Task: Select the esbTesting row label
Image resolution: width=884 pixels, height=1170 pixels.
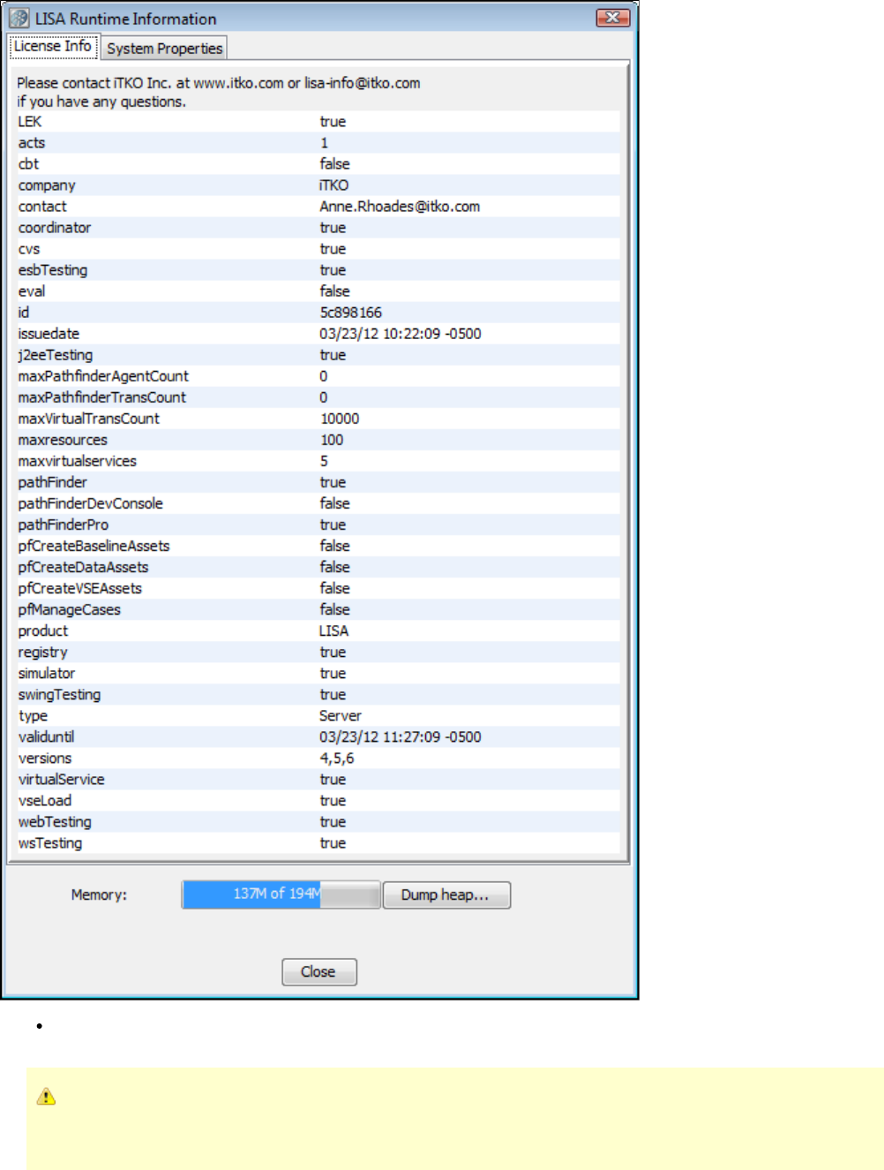Action: (53, 270)
